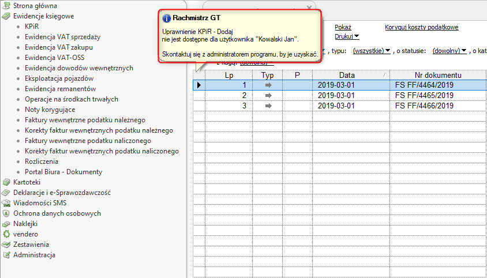Open the z flagą (dowolna) filter
487x278 pixels.
[x=257, y=62]
